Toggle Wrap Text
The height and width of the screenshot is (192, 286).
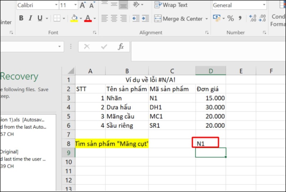pos(171,5)
